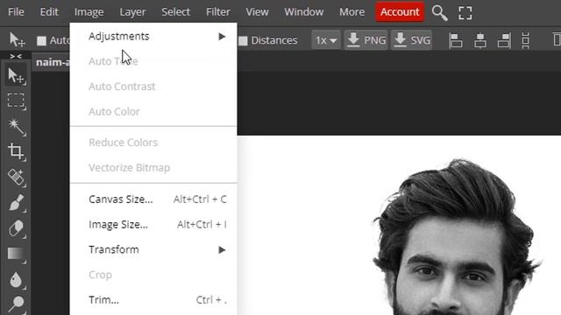Choose Trim menu entry
This screenshot has width=561, height=315.
pos(153,300)
